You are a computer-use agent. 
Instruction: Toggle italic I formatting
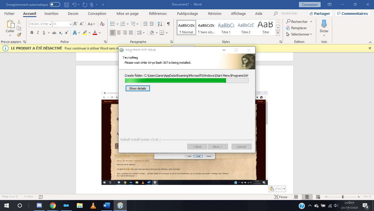point(38,33)
